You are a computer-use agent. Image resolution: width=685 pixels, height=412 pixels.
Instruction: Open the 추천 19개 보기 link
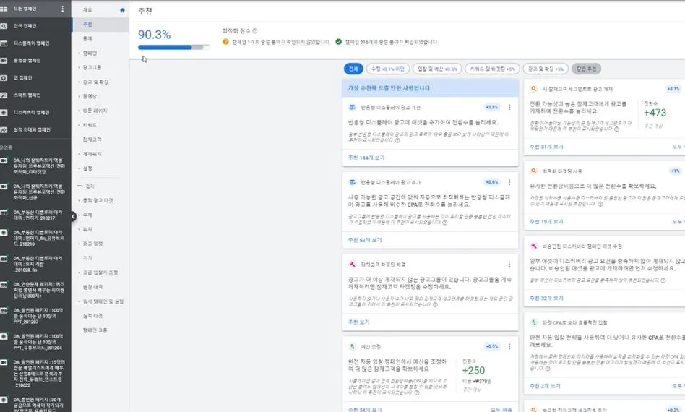[546, 222]
